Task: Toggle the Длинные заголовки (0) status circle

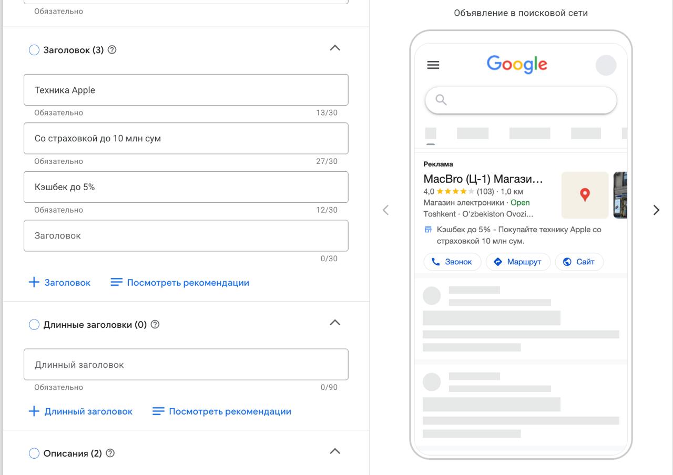Action: pyautogui.click(x=34, y=325)
